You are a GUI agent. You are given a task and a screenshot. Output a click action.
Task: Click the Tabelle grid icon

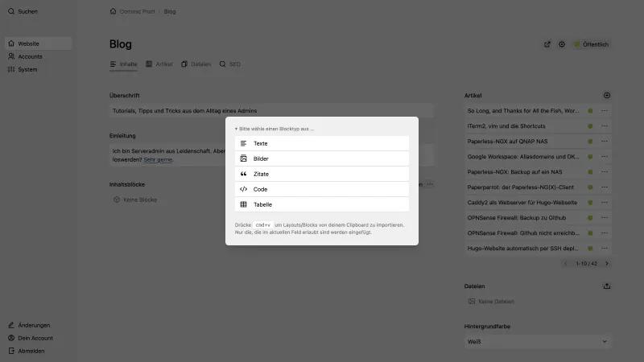coord(244,204)
